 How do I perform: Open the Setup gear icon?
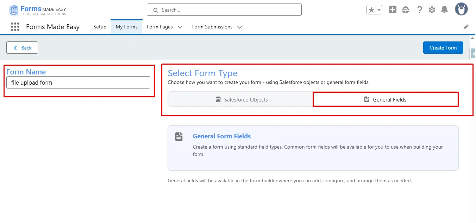[432, 10]
